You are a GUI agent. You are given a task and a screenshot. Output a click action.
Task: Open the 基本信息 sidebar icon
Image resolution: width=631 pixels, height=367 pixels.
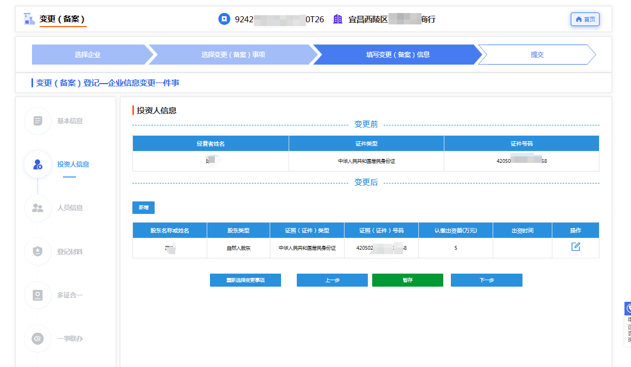[x=37, y=121]
